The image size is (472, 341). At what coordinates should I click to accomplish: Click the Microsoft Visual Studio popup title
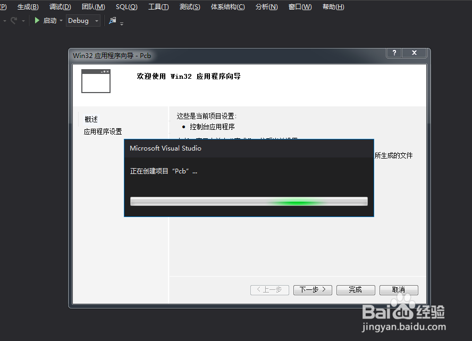point(165,148)
